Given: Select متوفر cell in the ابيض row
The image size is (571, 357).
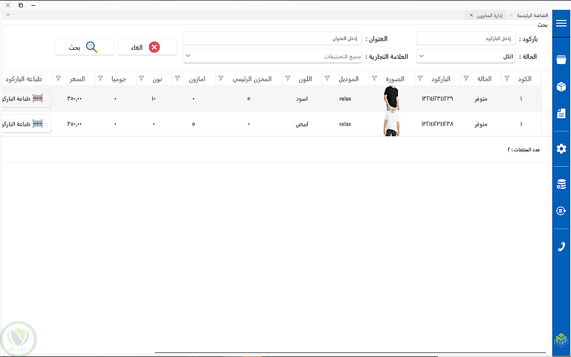Looking at the screenshot, I should [x=481, y=124].
